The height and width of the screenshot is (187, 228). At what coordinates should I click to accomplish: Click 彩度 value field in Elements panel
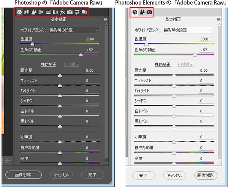pos(206,159)
